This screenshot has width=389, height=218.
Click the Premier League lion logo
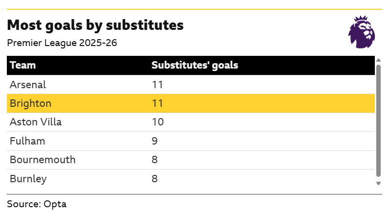(x=362, y=32)
